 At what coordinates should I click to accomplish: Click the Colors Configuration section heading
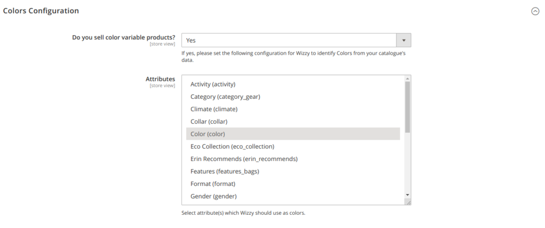41,11
